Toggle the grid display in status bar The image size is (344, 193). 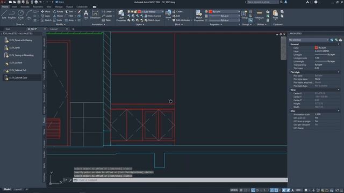(x=241, y=190)
